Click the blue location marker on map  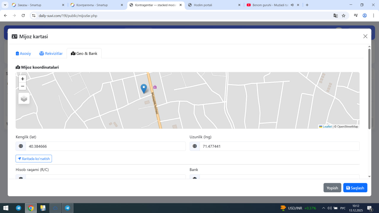point(144,88)
